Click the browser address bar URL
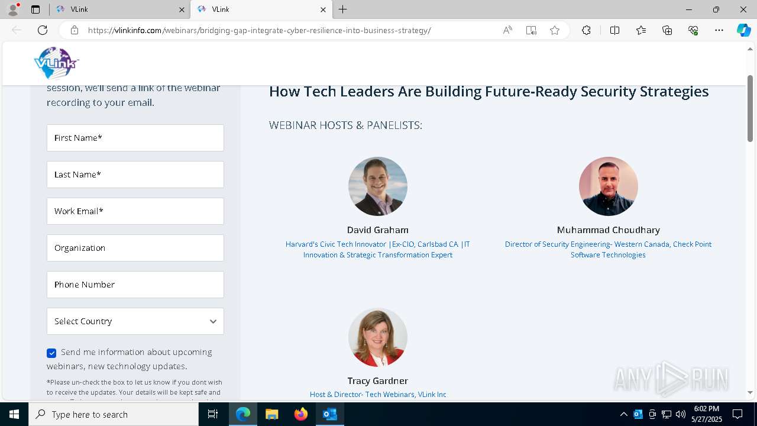757x426 pixels. pos(259,30)
